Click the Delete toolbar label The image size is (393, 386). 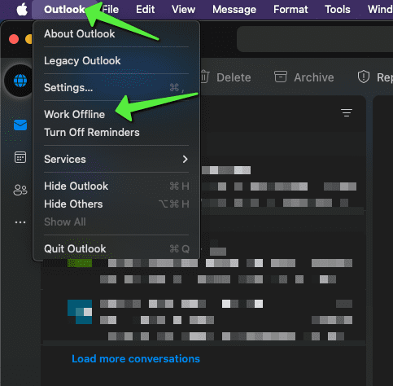[x=234, y=77]
